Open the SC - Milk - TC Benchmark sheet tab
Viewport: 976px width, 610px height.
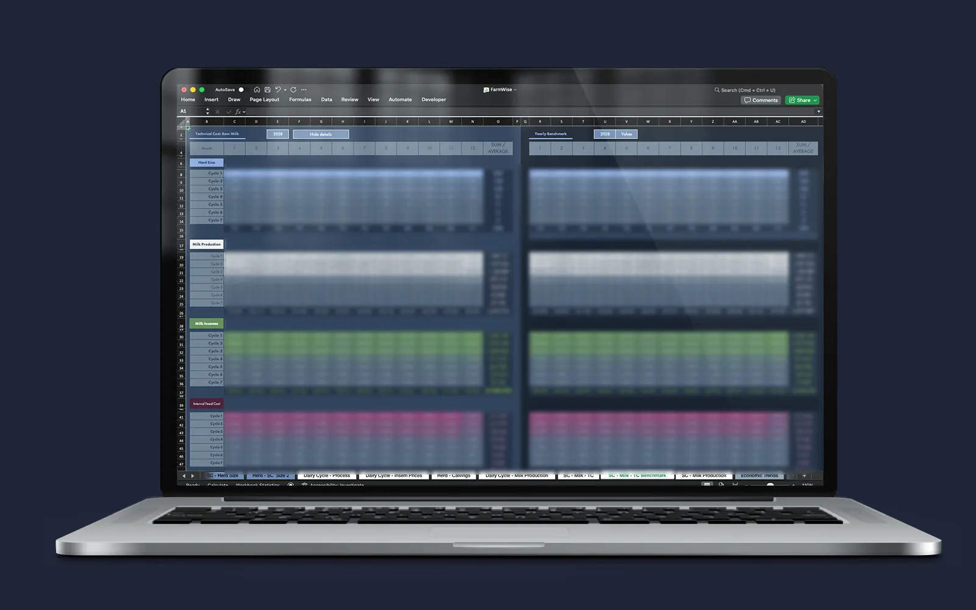(637, 476)
